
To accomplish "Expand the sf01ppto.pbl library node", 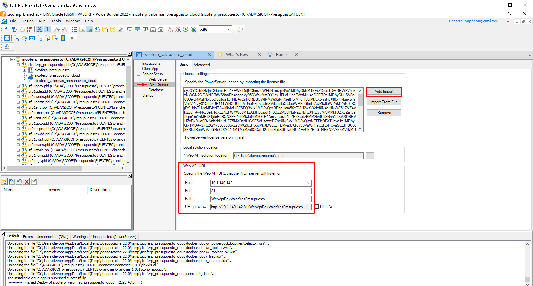I will tap(18, 86).
